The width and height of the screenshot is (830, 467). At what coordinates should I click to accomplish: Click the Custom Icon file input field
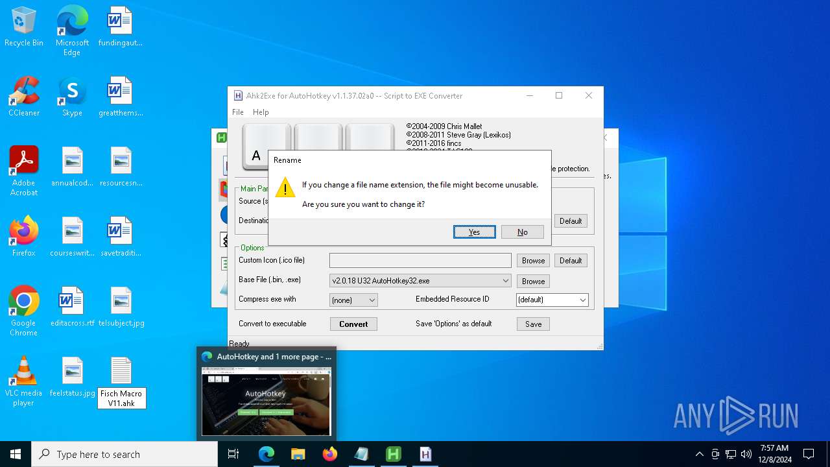(x=420, y=260)
